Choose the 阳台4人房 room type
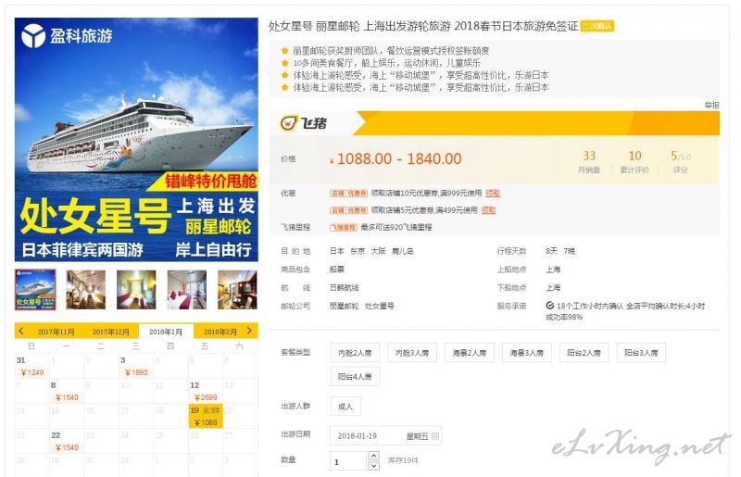Image resolution: width=741 pixels, height=477 pixels. tap(354, 377)
